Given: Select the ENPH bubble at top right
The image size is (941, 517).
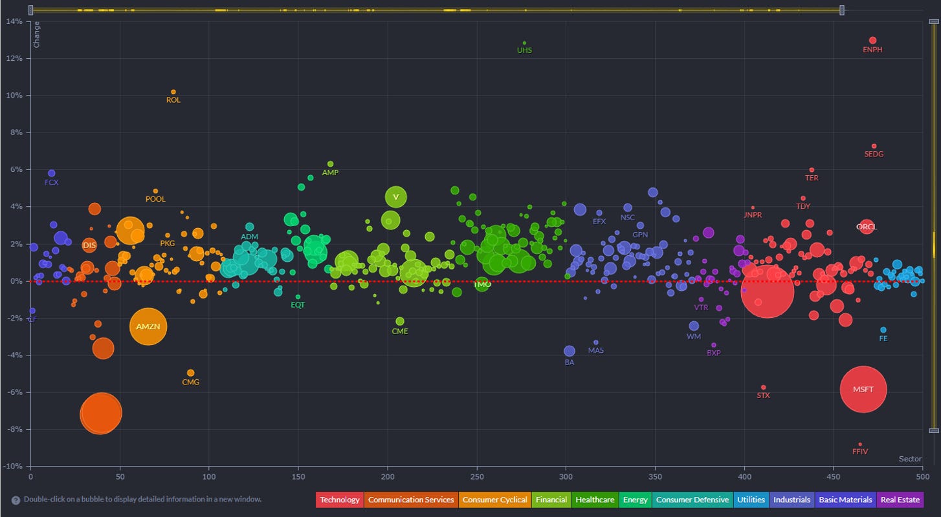Looking at the screenshot, I should click(872, 41).
